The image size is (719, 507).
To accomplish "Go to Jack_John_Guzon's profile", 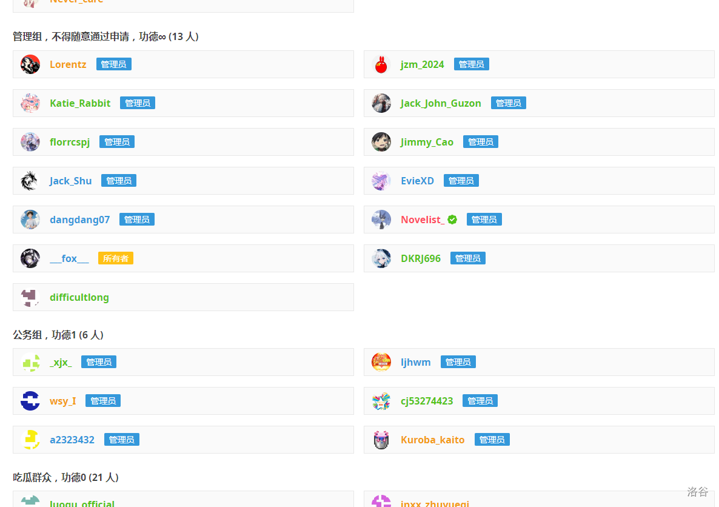I will 441,103.
